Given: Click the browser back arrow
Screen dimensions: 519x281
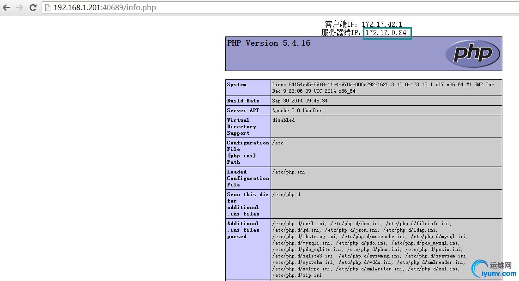Looking at the screenshot, I should click(6, 7).
